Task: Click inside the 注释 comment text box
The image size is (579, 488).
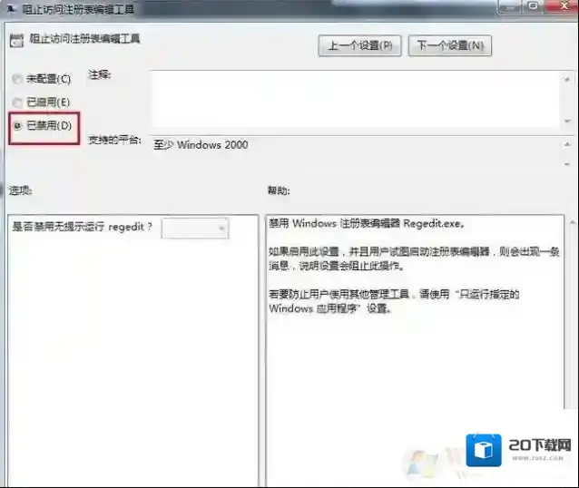Action: tap(354, 98)
